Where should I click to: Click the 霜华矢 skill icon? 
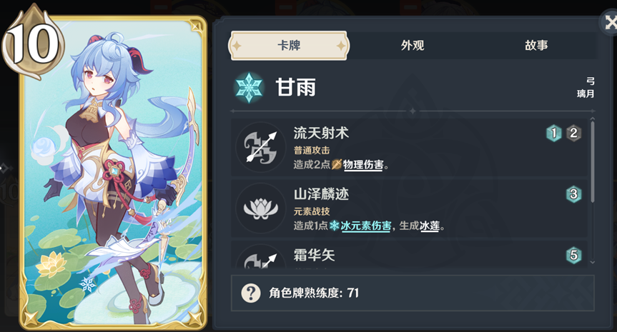click(x=261, y=257)
